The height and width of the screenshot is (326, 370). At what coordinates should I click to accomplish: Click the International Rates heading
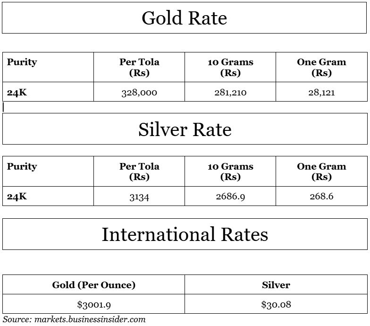(x=185, y=234)
